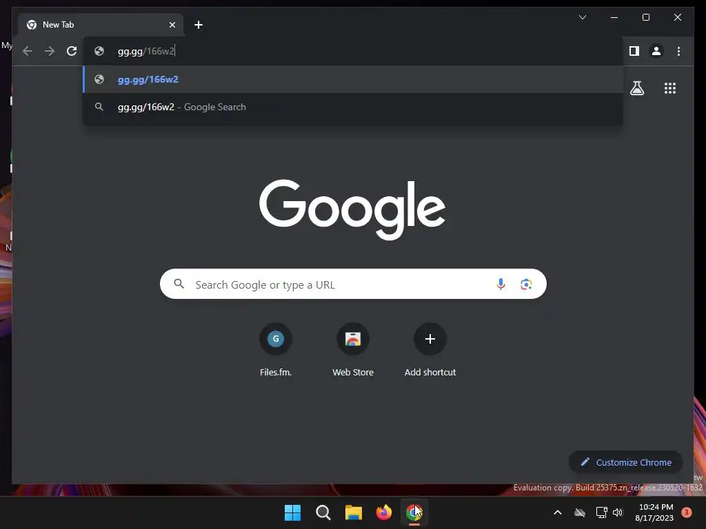The height and width of the screenshot is (529, 706).
Task: Select the New Tab tab
Action: [101, 25]
